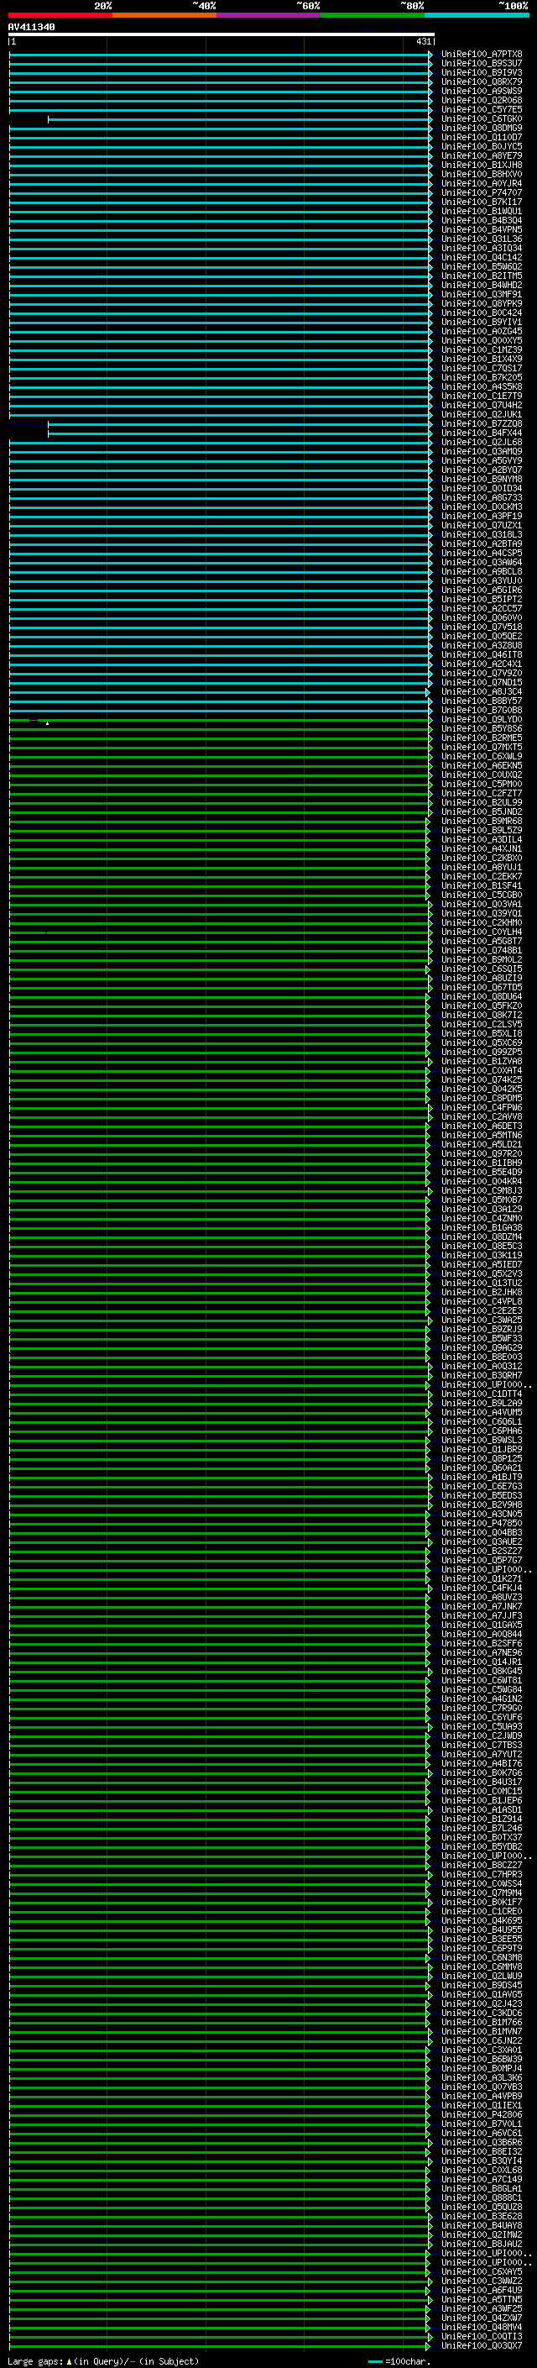Select hit label UniRef100_B0C424
This screenshot has height=2368, width=537.
tap(481, 312)
